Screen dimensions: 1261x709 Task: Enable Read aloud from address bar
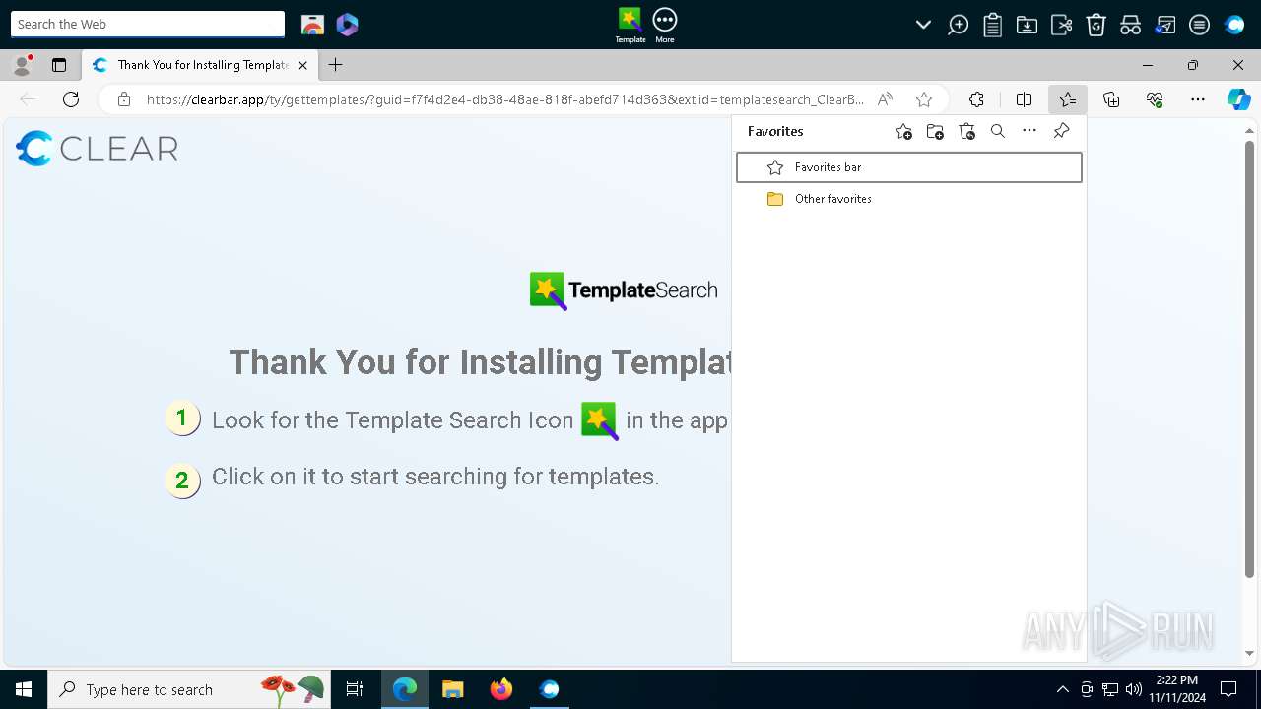point(885,99)
